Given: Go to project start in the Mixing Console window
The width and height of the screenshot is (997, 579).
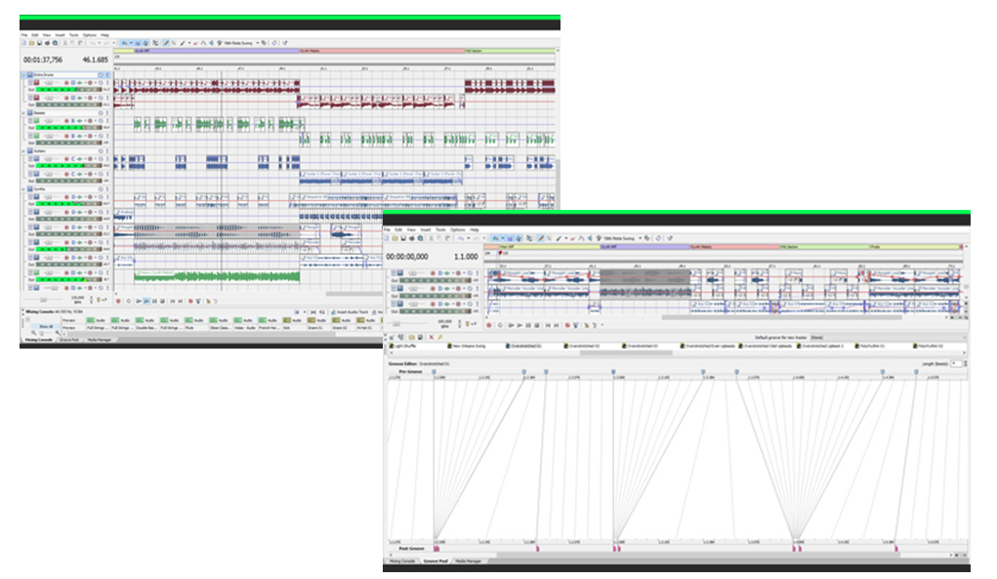Looking at the screenshot, I should 172,302.
